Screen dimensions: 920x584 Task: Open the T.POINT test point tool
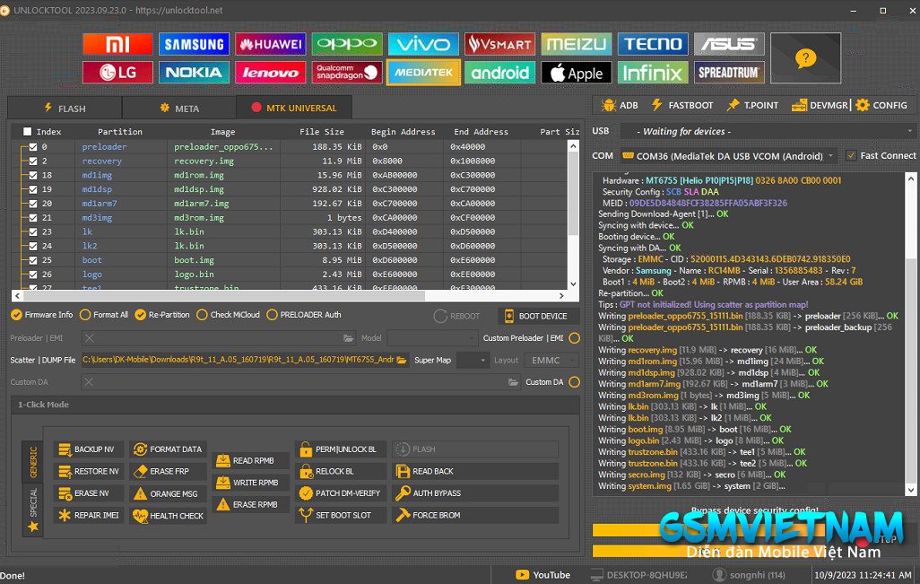[x=752, y=105]
